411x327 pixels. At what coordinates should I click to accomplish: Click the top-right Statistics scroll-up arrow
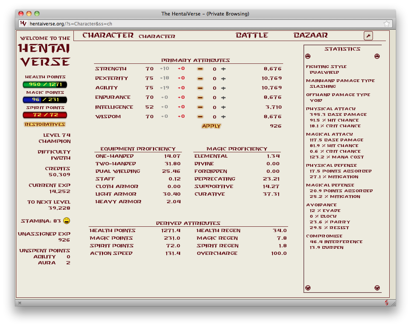coord(377,56)
